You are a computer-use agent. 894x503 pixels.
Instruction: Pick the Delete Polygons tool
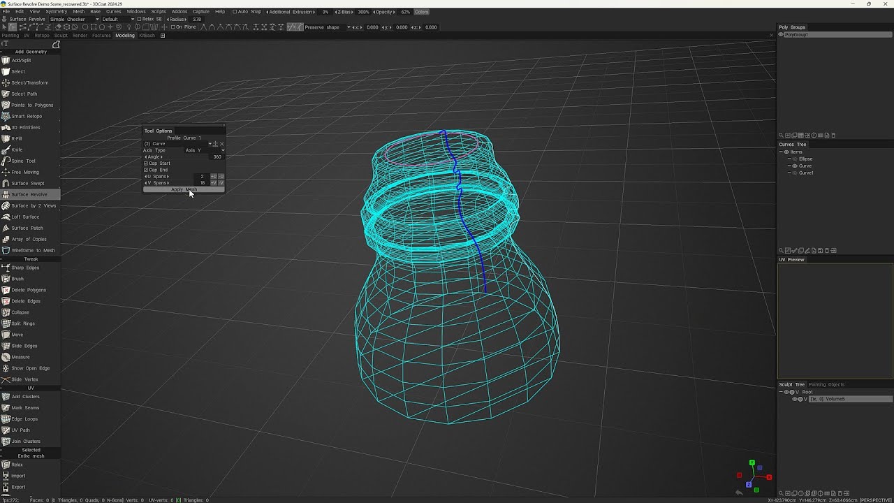pos(29,290)
